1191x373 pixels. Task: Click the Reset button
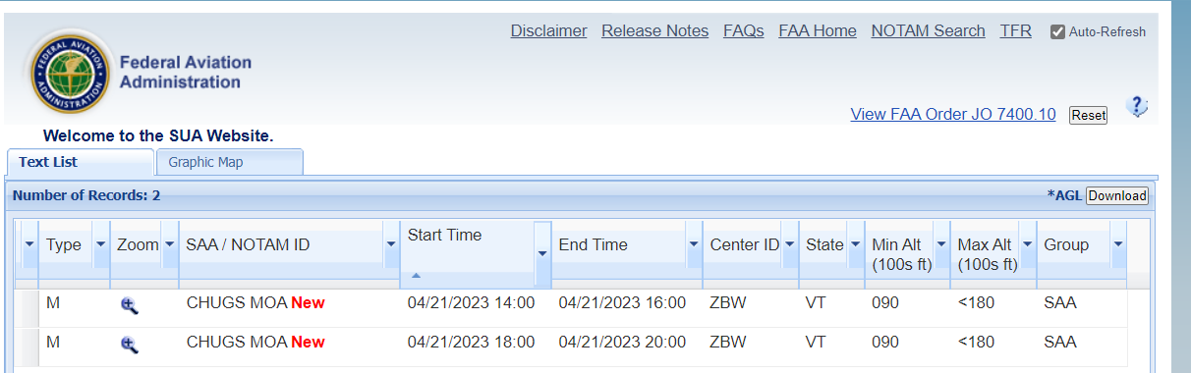tap(1088, 115)
